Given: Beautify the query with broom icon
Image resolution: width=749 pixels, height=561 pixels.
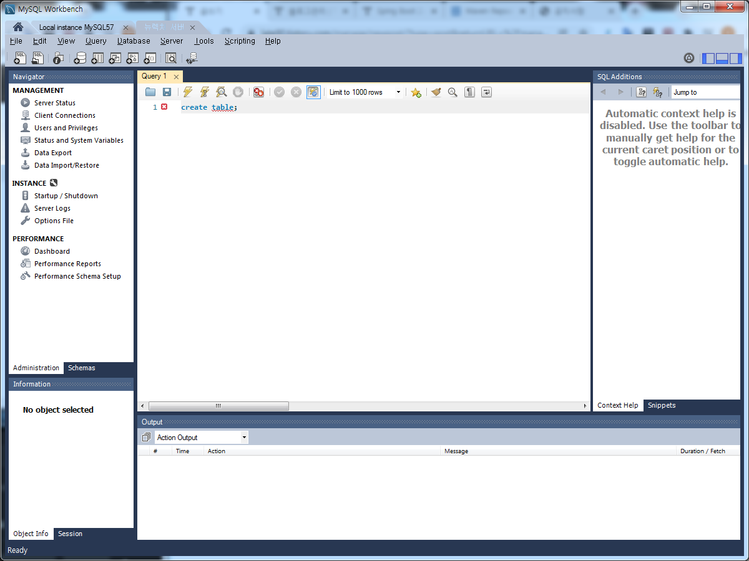Looking at the screenshot, I should (436, 92).
